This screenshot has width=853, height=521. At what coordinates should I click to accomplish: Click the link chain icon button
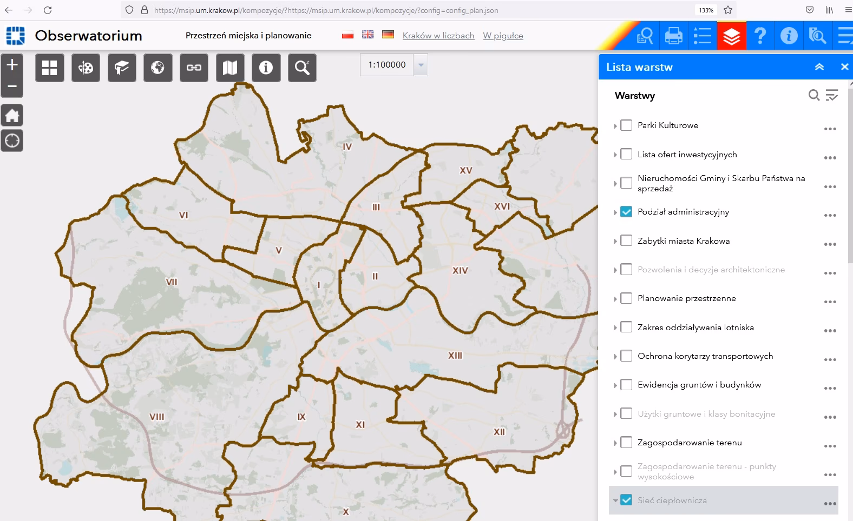pos(194,68)
